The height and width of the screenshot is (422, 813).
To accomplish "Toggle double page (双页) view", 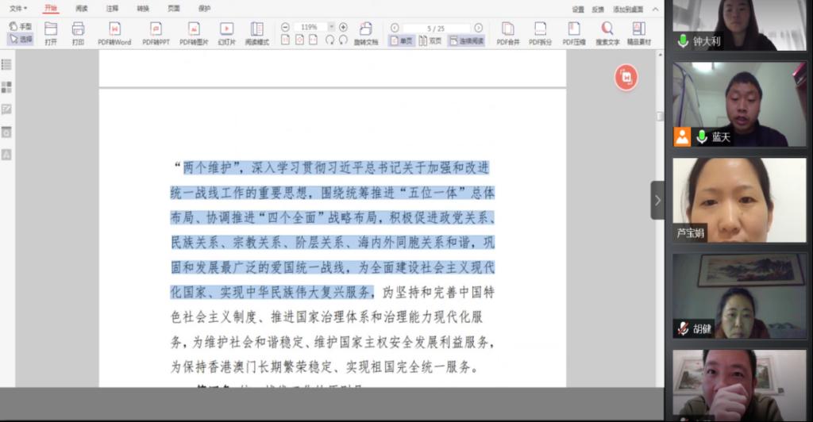I will [430, 40].
